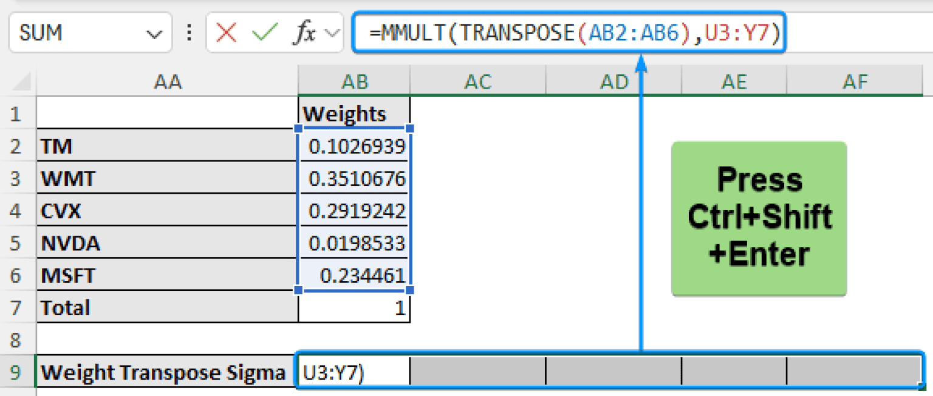Select column AA header
This screenshot has width=933, height=396.
[168, 81]
